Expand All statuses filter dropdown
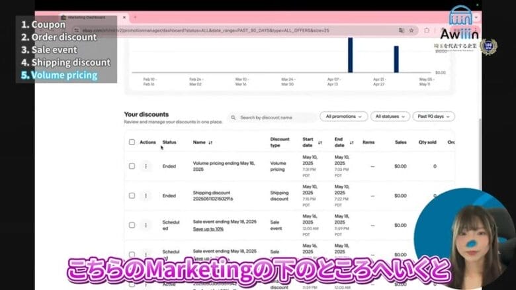The width and height of the screenshot is (516, 290). pyautogui.click(x=390, y=117)
